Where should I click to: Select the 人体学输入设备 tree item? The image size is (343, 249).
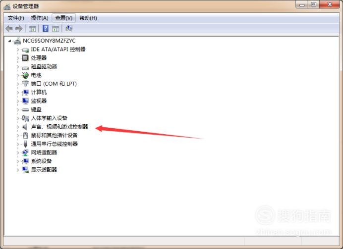pos(49,118)
